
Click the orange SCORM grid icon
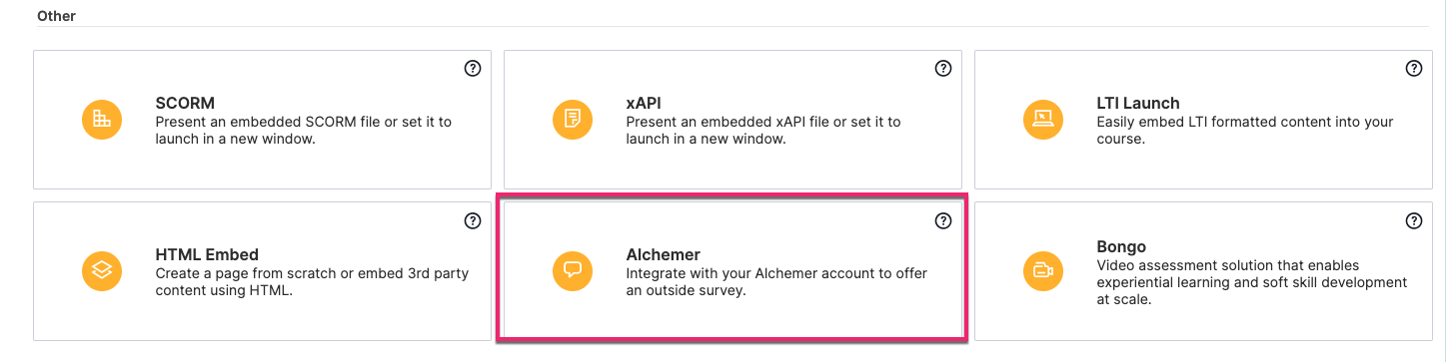point(102,120)
